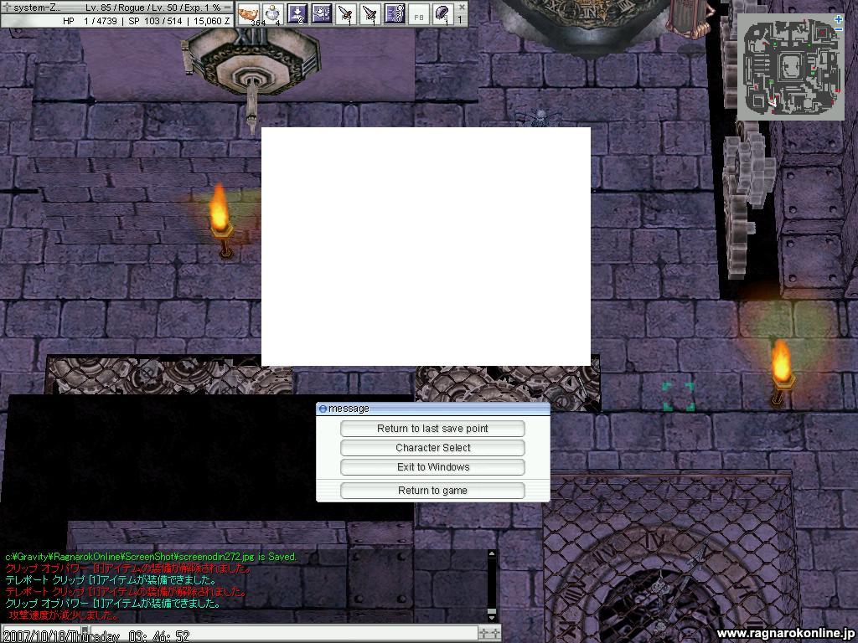858x643 pixels.
Task: Use the purple clip item in hotbar
Action: point(442,13)
